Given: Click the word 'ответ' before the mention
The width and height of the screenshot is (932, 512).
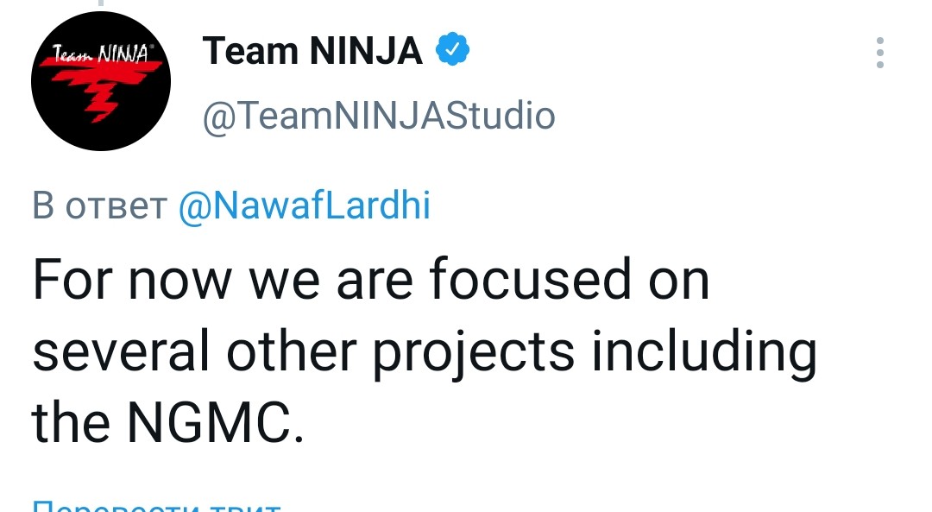Looking at the screenshot, I should pyautogui.click(x=116, y=208).
